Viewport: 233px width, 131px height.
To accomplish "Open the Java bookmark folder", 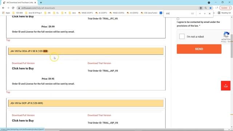I will tap(72, 13).
